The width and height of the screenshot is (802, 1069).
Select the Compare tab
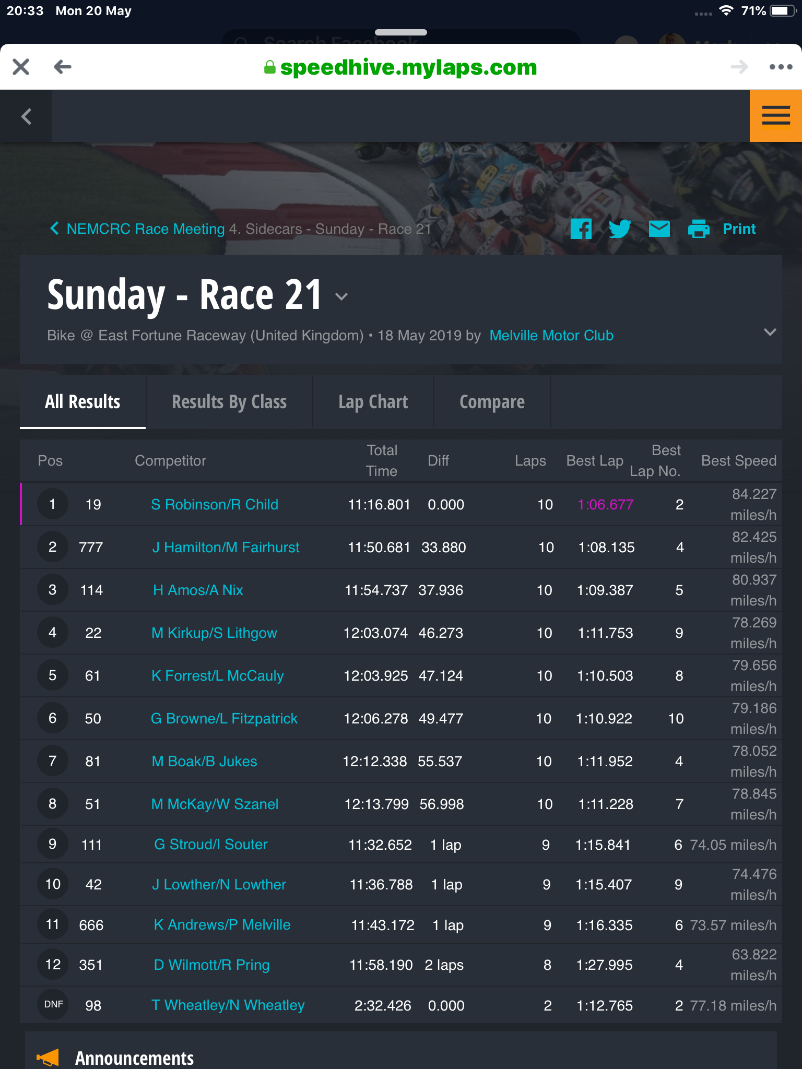pyautogui.click(x=492, y=402)
